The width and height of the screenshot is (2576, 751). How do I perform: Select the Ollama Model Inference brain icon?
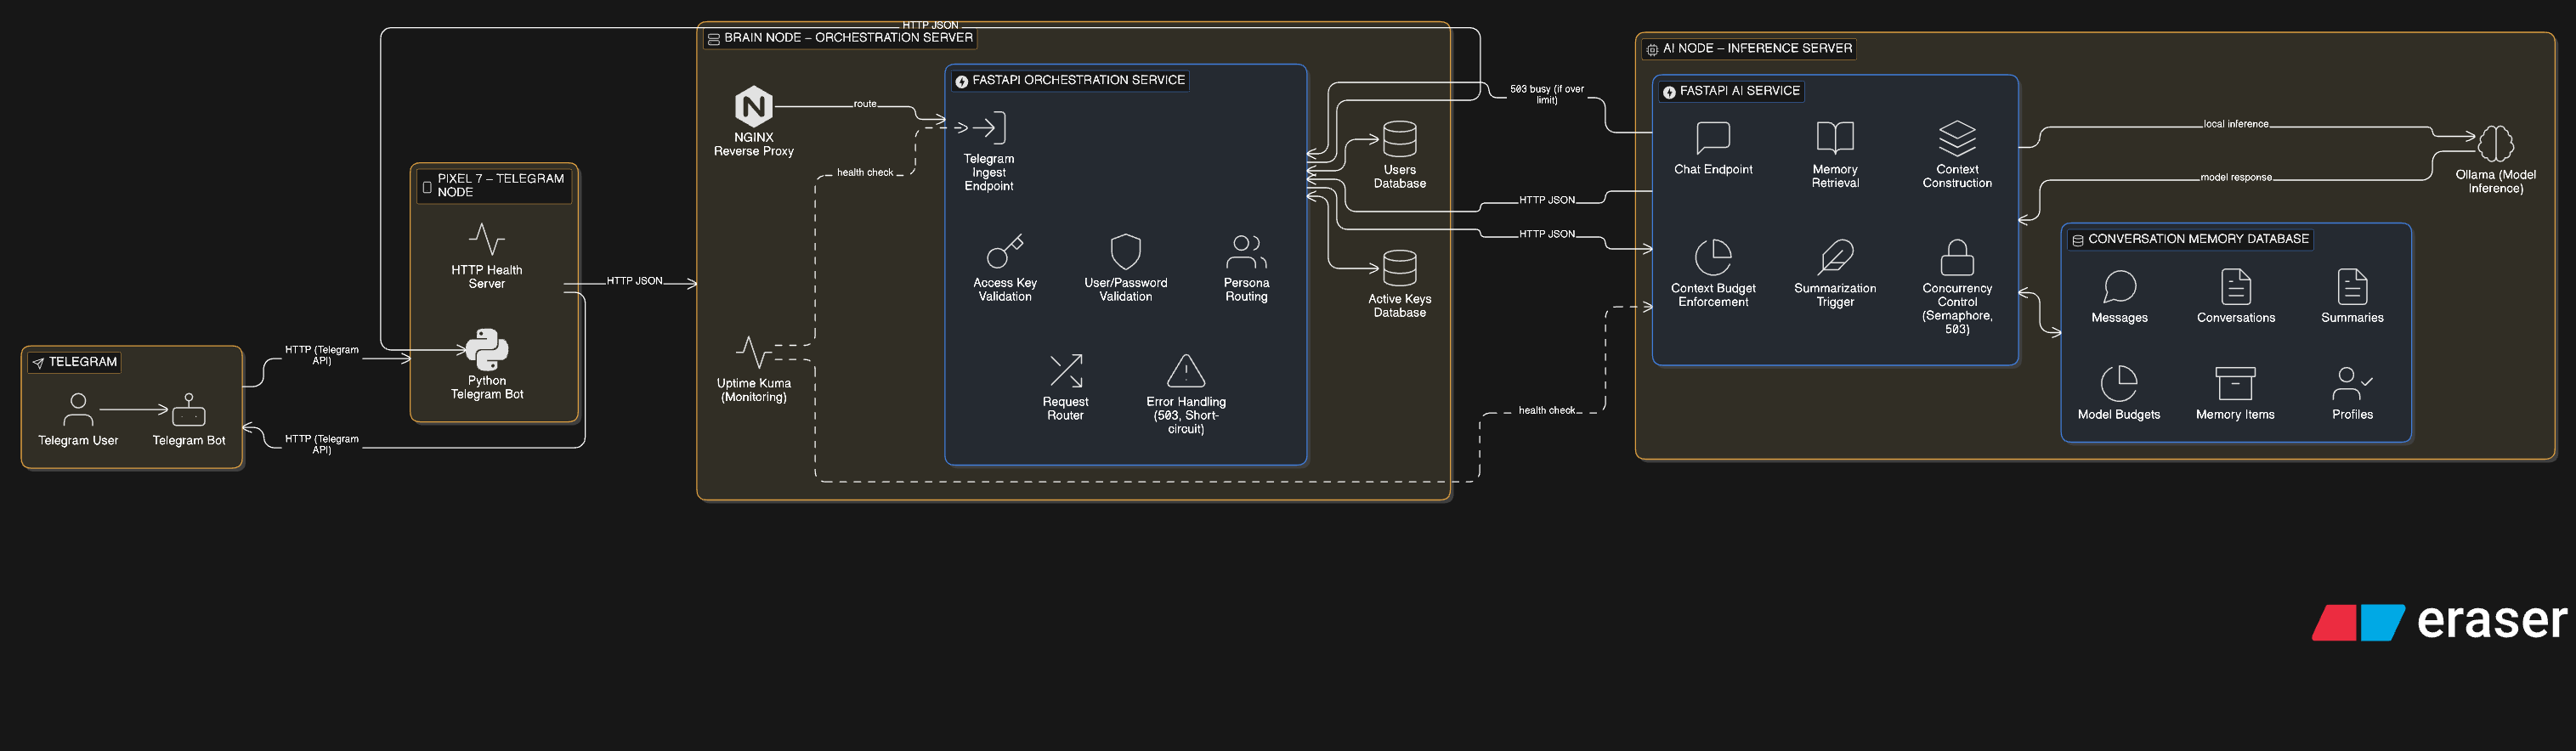tap(2495, 144)
